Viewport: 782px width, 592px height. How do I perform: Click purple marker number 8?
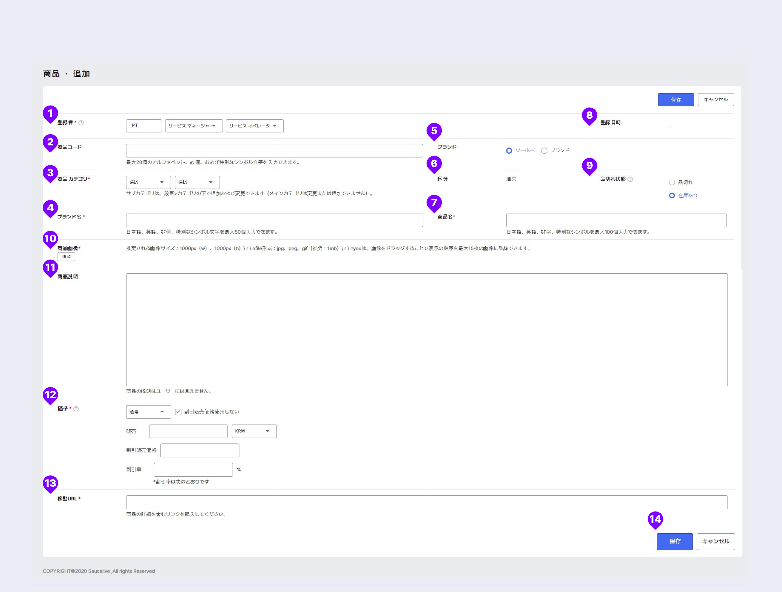click(x=589, y=115)
